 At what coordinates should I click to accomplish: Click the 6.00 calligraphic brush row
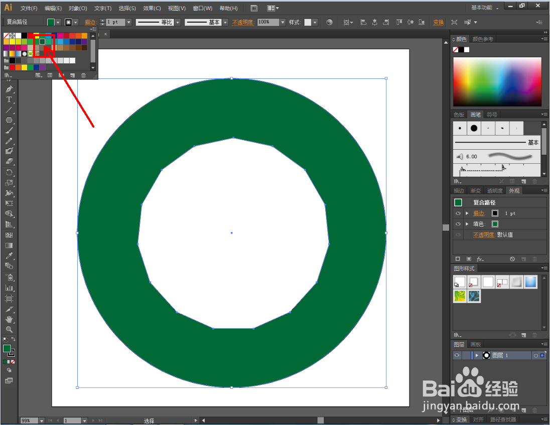(x=497, y=156)
